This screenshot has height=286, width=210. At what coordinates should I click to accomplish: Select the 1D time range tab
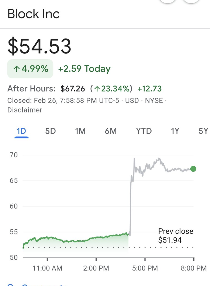(21, 131)
